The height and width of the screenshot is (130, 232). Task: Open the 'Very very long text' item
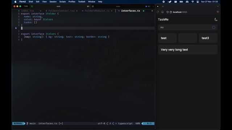[x=188, y=50]
